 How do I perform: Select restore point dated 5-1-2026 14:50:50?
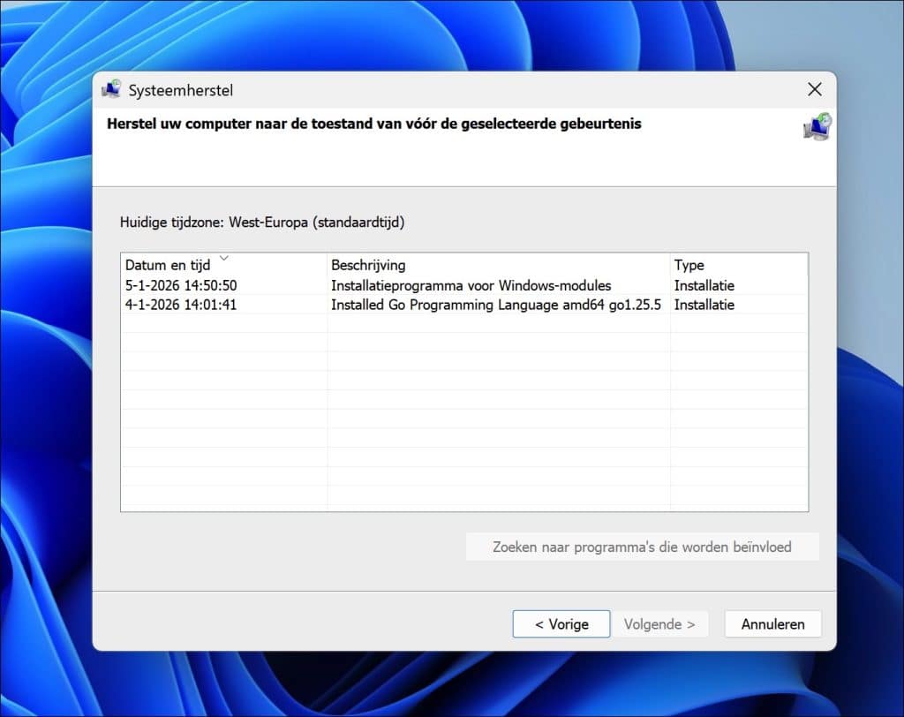181,285
